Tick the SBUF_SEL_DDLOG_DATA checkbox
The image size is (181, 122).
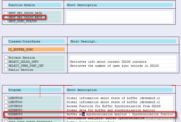click(x=6, y=13)
